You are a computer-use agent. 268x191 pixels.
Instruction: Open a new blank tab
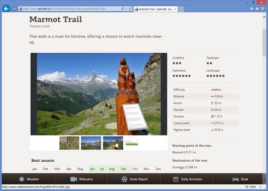tap(181, 9)
